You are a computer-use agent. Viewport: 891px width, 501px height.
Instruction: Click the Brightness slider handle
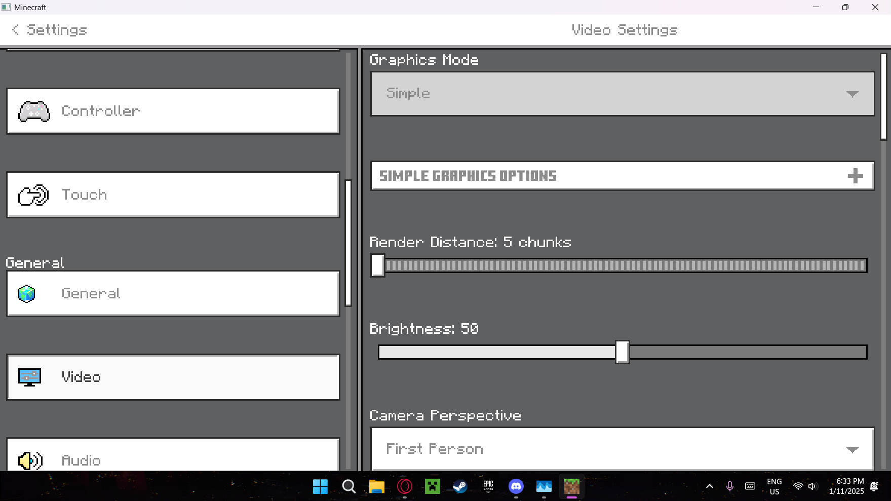pos(623,352)
